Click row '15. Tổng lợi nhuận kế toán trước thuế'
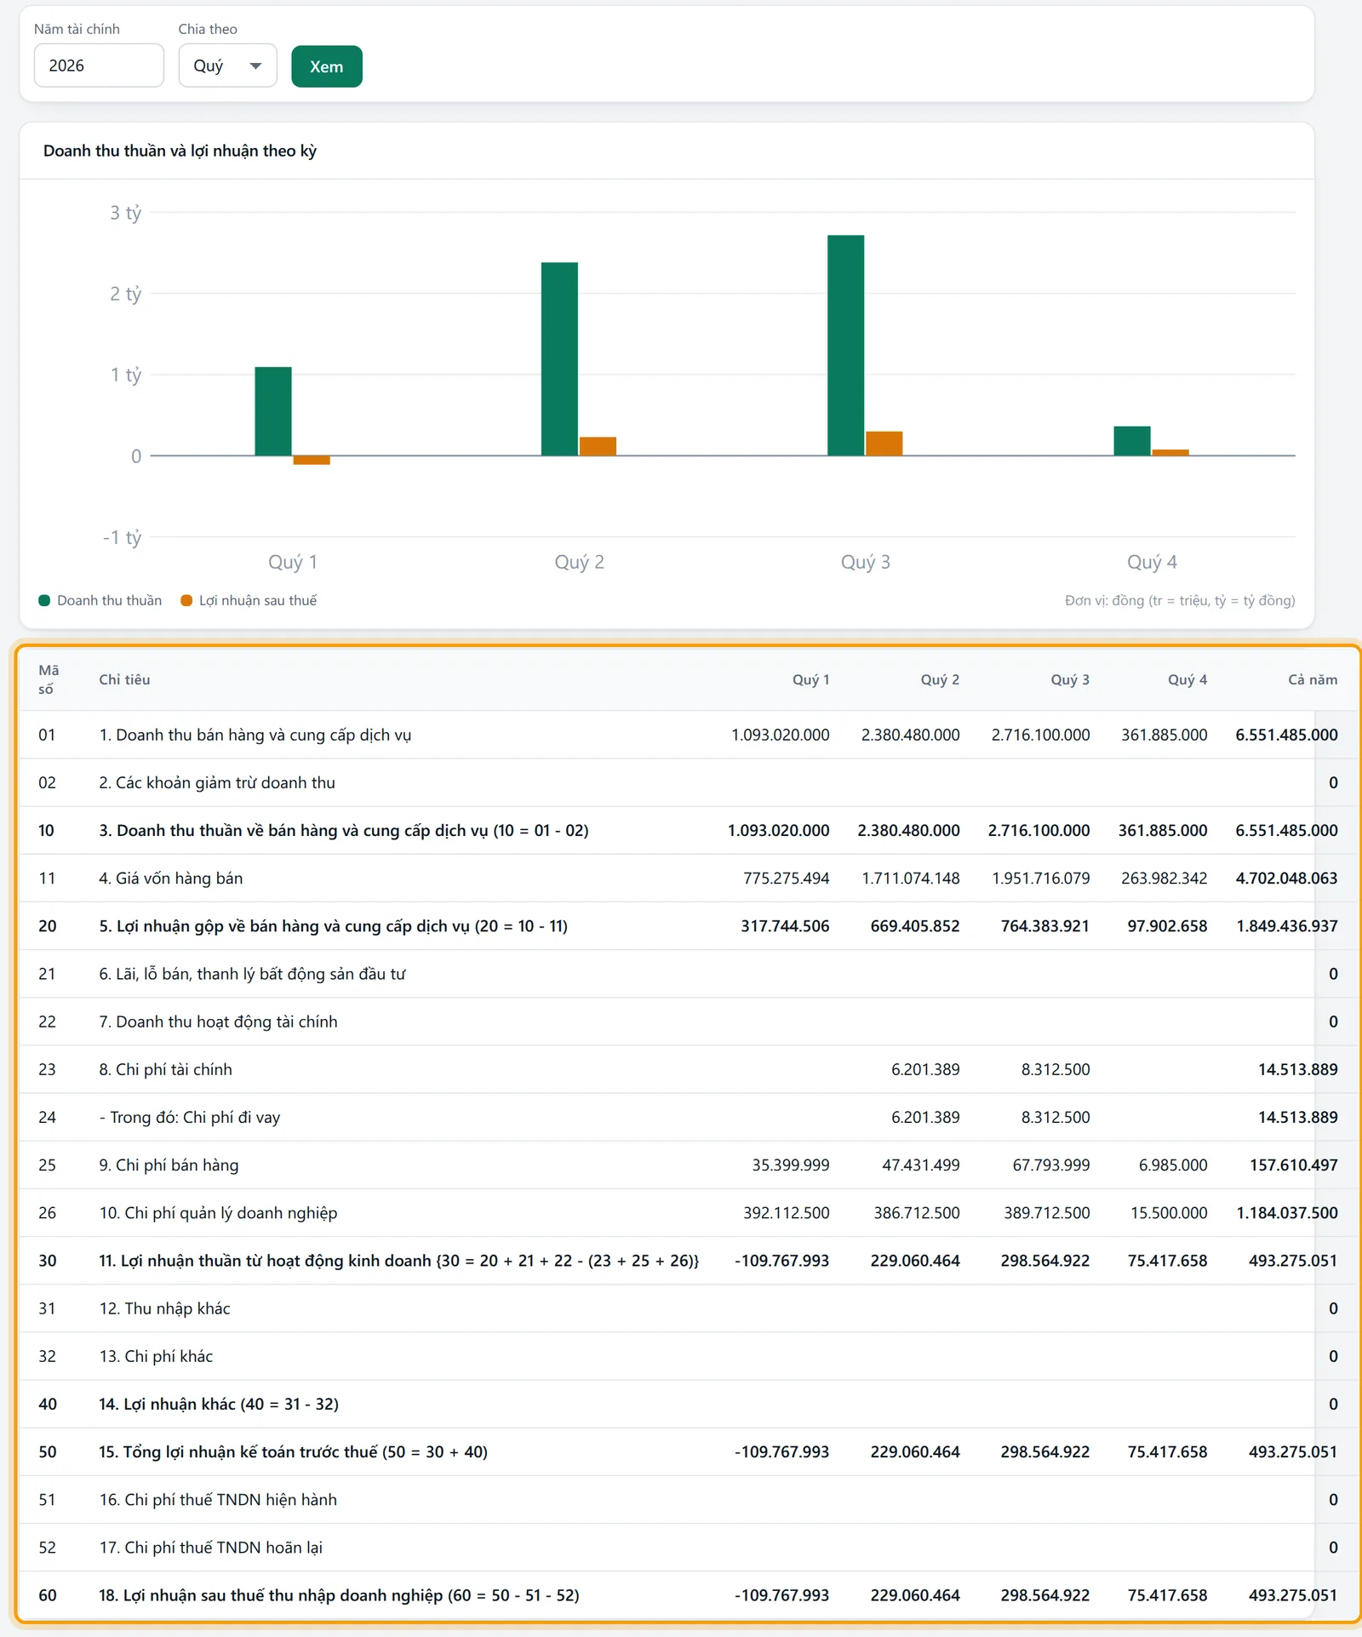The width and height of the screenshot is (1362, 1637). point(689,1451)
